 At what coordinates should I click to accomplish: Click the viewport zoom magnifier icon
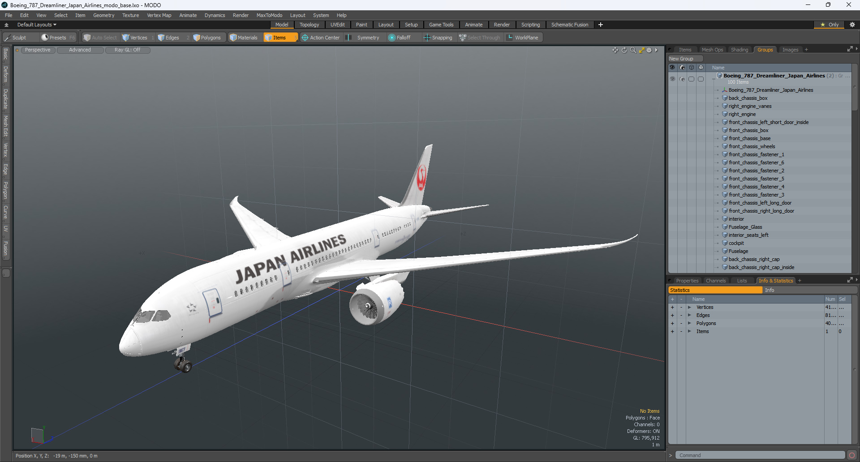pos(633,50)
